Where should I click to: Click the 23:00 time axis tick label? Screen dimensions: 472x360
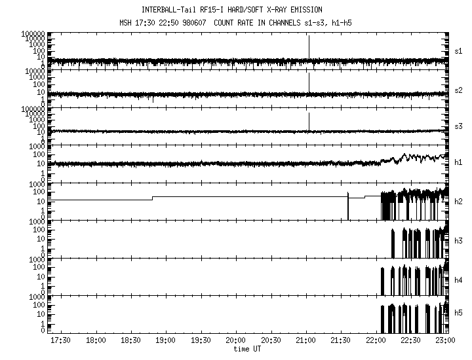pos(445,341)
